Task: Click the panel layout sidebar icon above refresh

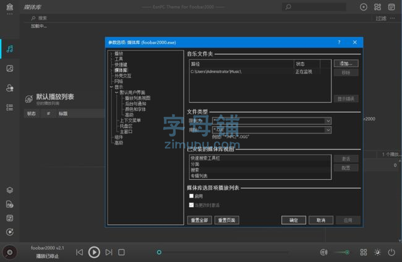Action: click(10, 218)
